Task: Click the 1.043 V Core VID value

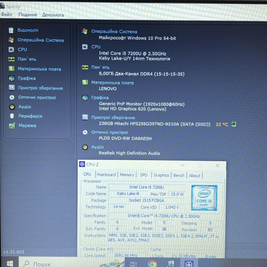Action: (x=172, y=207)
